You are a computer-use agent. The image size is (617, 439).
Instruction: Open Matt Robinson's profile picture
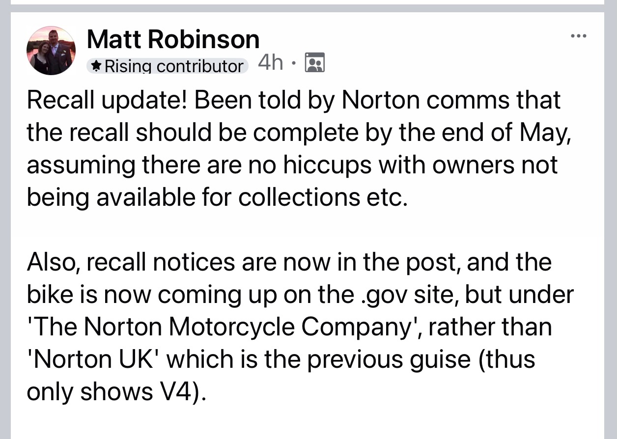51,51
